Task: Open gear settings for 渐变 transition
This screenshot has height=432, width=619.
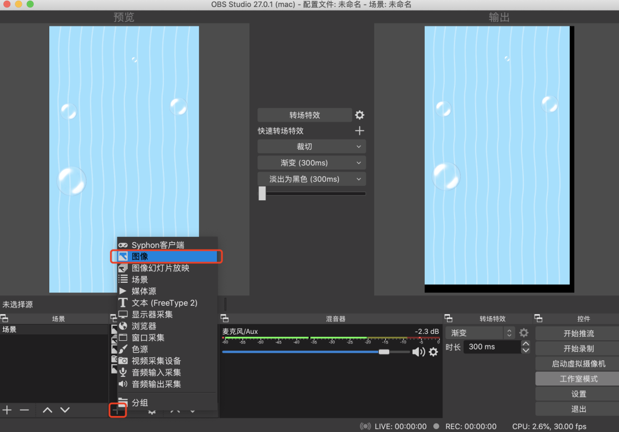Action: pyautogui.click(x=524, y=333)
